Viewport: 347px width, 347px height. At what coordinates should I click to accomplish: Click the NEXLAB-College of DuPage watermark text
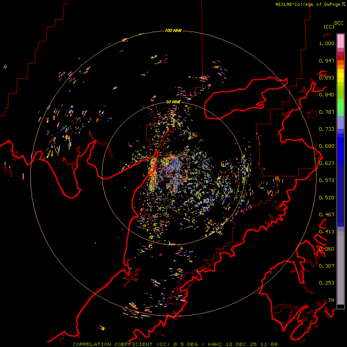[x=308, y=4]
